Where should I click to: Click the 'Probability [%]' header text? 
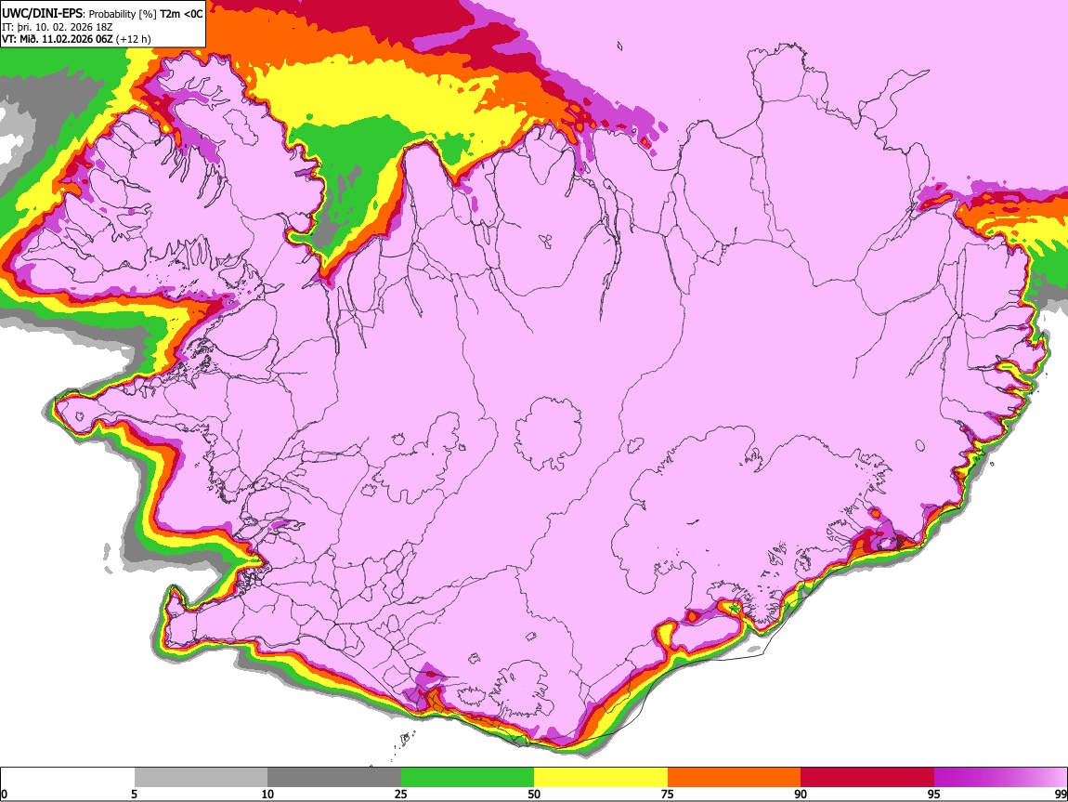coord(123,14)
